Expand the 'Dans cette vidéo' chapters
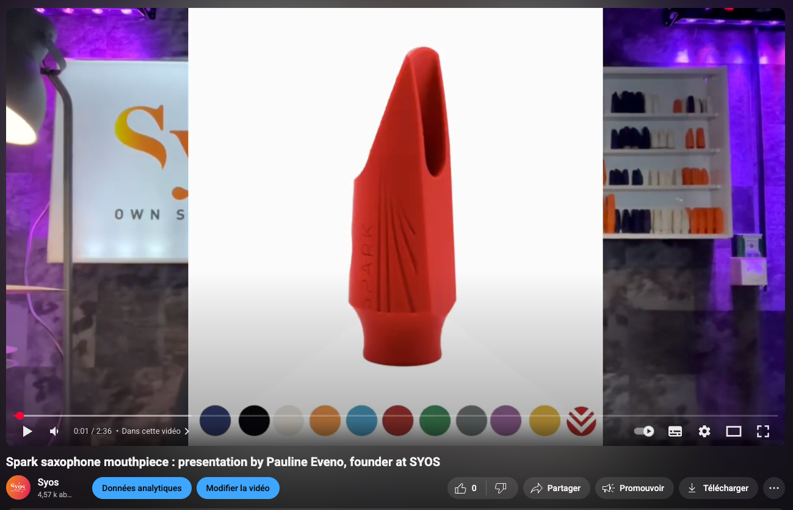The image size is (793, 510). (155, 431)
